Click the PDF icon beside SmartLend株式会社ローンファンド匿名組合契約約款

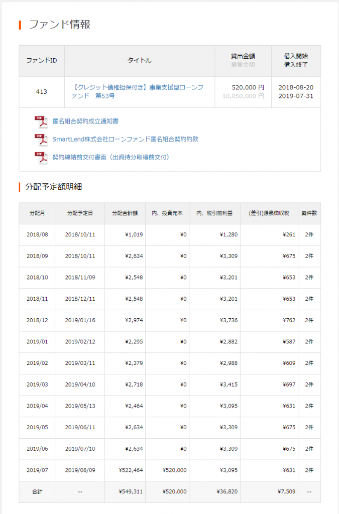coord(41,140)
